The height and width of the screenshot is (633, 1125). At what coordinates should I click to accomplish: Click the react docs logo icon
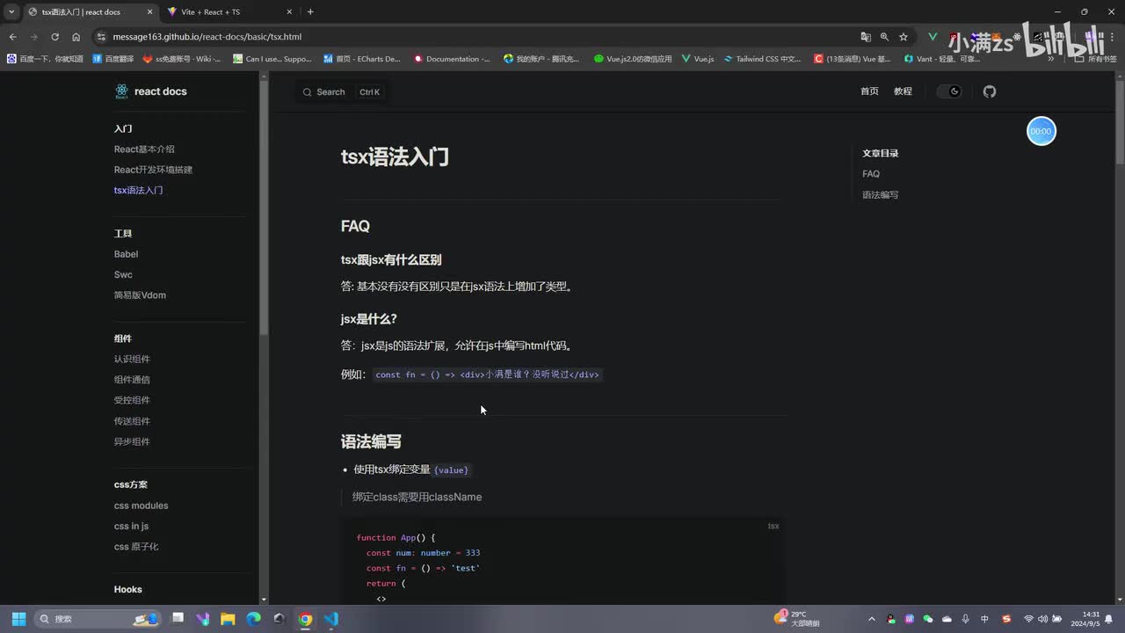[121, 91]
